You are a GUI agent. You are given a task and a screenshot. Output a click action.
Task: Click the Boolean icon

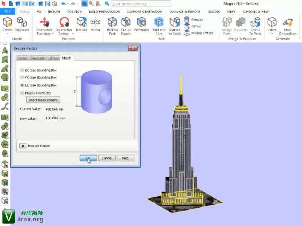pyautogui.click(x=240, y=22)
